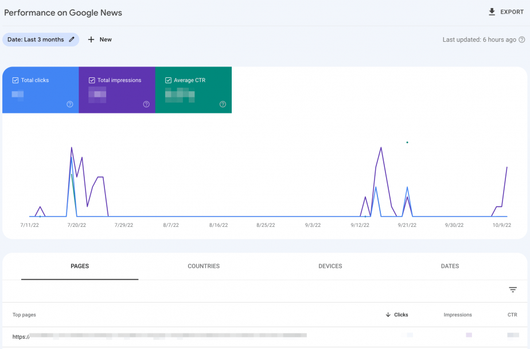Switch to the DATES tab
This screenshot has height=349, width=530.
click(x=450, y=266)
